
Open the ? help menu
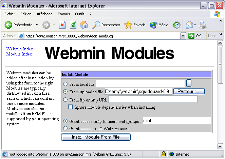[90, 14]
